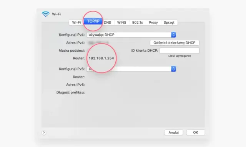The image size is (246, 147).
Task: Confirm with the OK button
Action: tap(196, 132)
